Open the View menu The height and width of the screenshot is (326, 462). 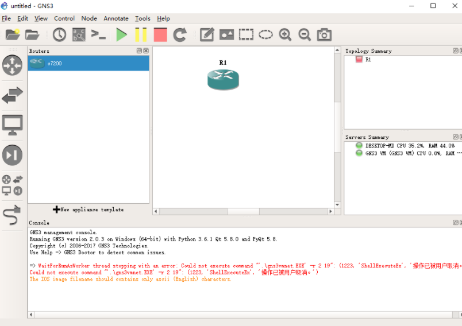[41, 18]
